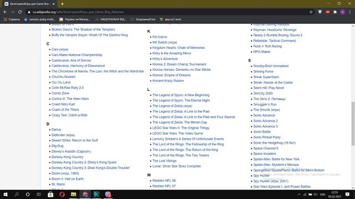Bookmark this page with the star icon

pyautogui.click(x=311, y=12)
